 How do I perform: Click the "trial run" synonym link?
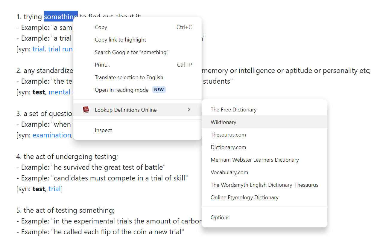[60, 49]
